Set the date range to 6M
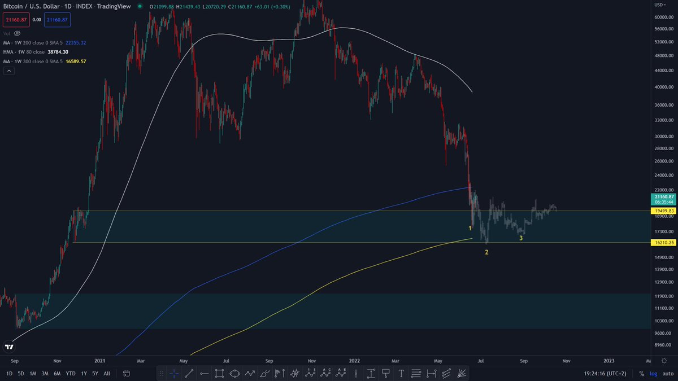678x381 pixels. [58, 373]
